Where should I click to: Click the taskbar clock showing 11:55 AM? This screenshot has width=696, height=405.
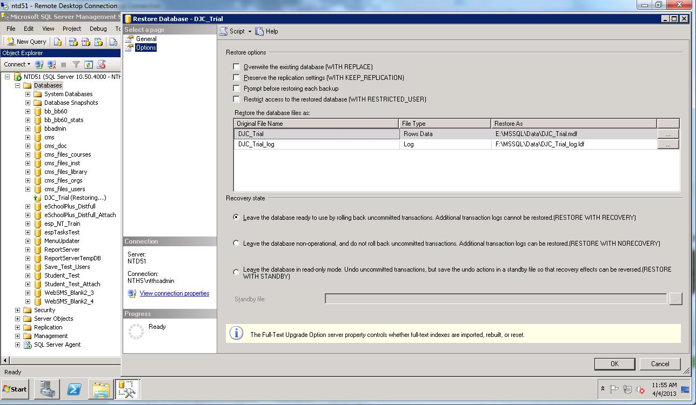click(x=664, y=389)
